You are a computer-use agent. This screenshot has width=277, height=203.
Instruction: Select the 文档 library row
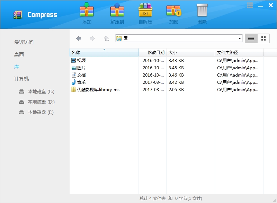[x=81, y=75]
